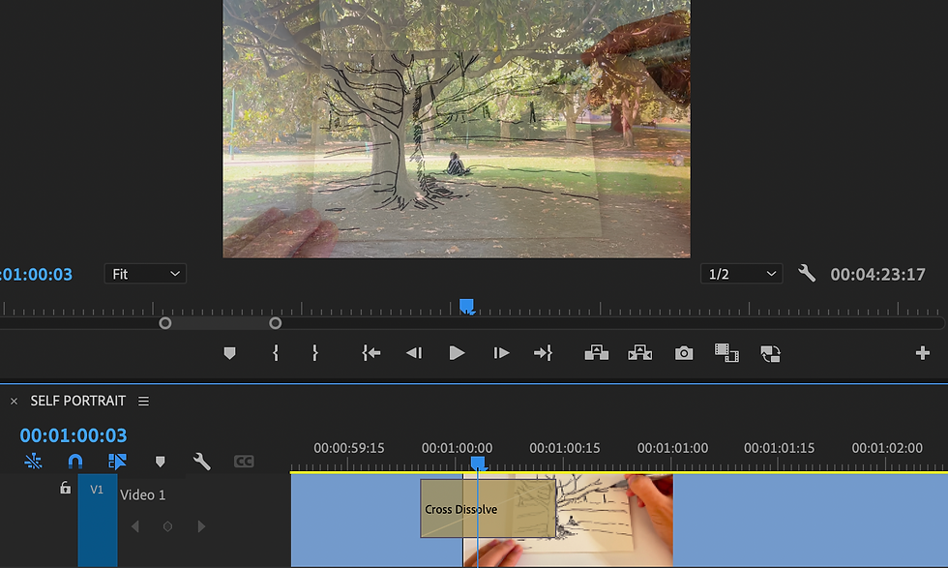This screenshot has height=568, width=948.
Task: Click the Mark In bracket button
Action: 276,353
